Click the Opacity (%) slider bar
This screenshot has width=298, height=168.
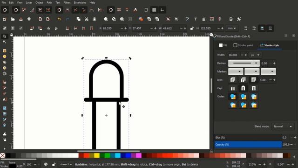click(x=248, y=145)
